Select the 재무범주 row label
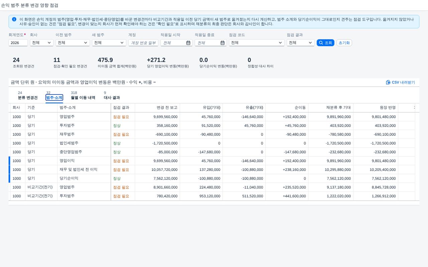 coord(67,134)
